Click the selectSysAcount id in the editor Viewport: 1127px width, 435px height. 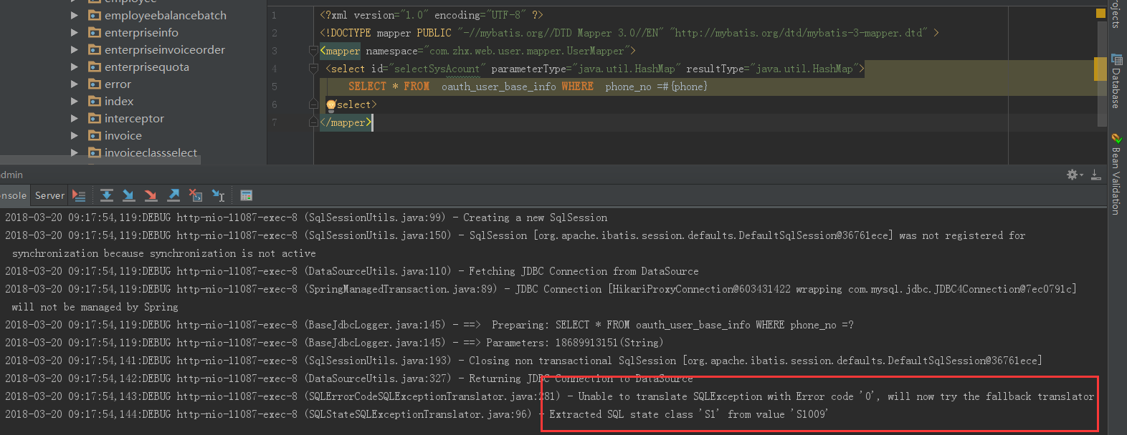coord(437,69)
